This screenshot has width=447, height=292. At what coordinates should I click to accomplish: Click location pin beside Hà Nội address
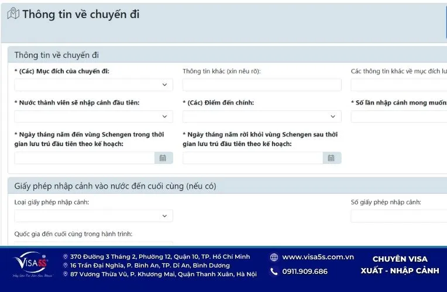click(66, 274)
